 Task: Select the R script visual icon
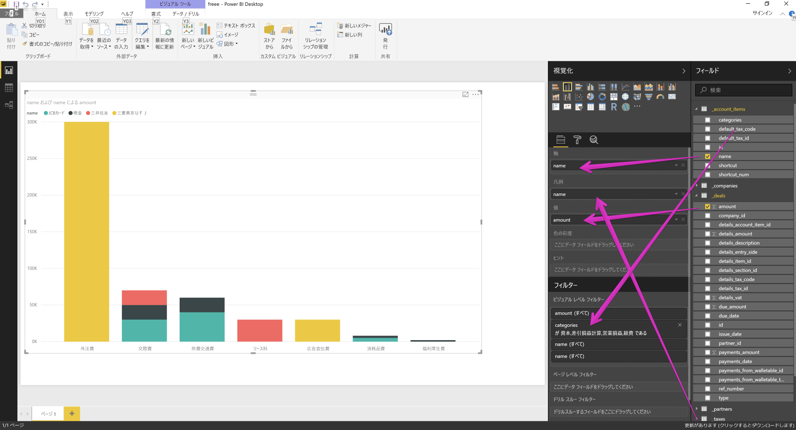[614, 107]
